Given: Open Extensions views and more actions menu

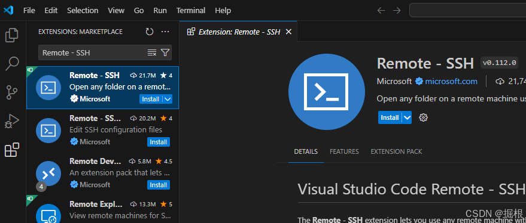Looking at the screenshot, I should [x=165, y=32].
